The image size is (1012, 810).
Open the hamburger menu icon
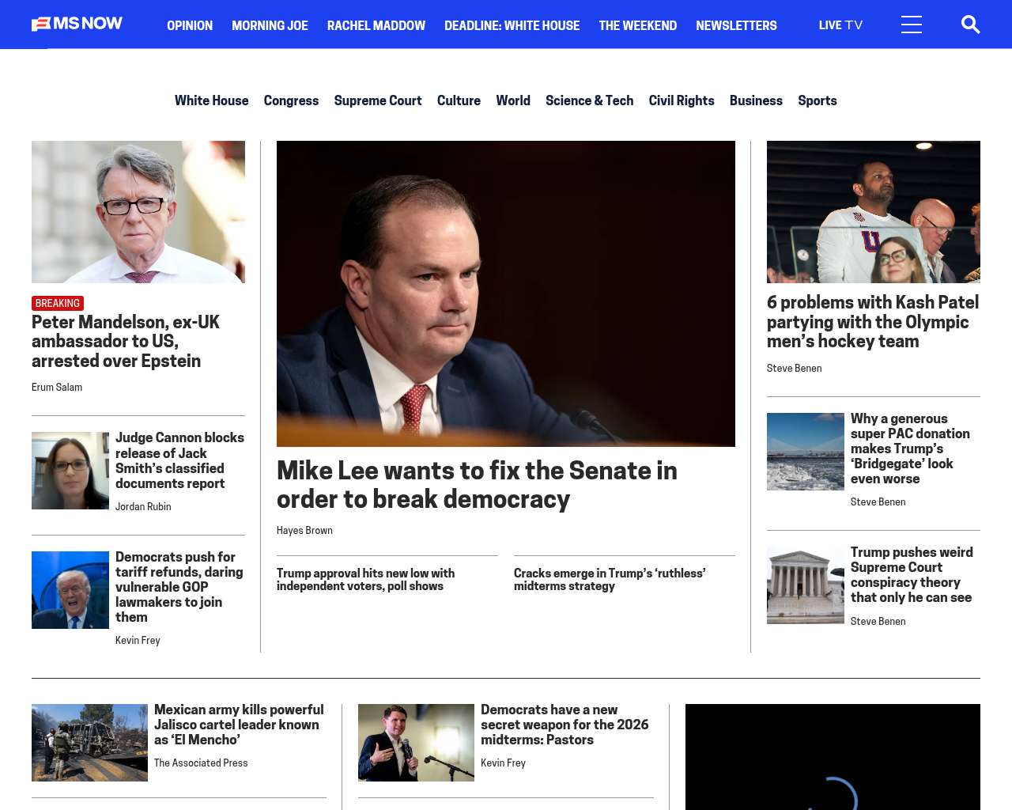coord(911,25)
